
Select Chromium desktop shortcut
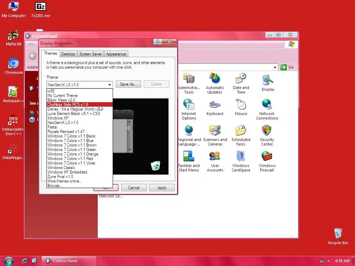click(x=14, y=66)
